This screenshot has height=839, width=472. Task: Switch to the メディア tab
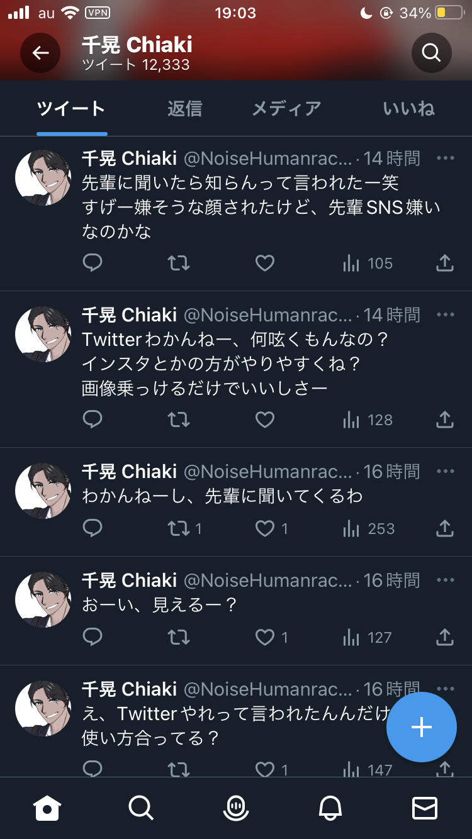(x=286, y=109)
